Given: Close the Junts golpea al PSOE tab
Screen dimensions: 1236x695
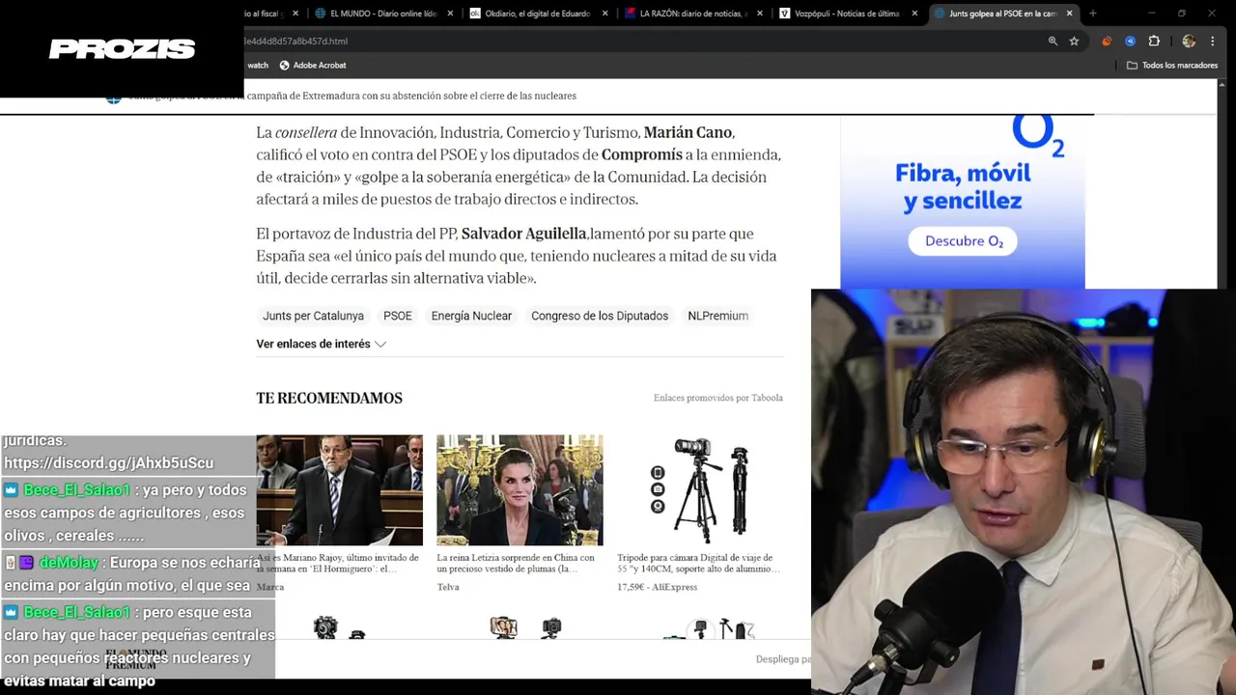Looking at the screenshot, I should [1069, 14].
